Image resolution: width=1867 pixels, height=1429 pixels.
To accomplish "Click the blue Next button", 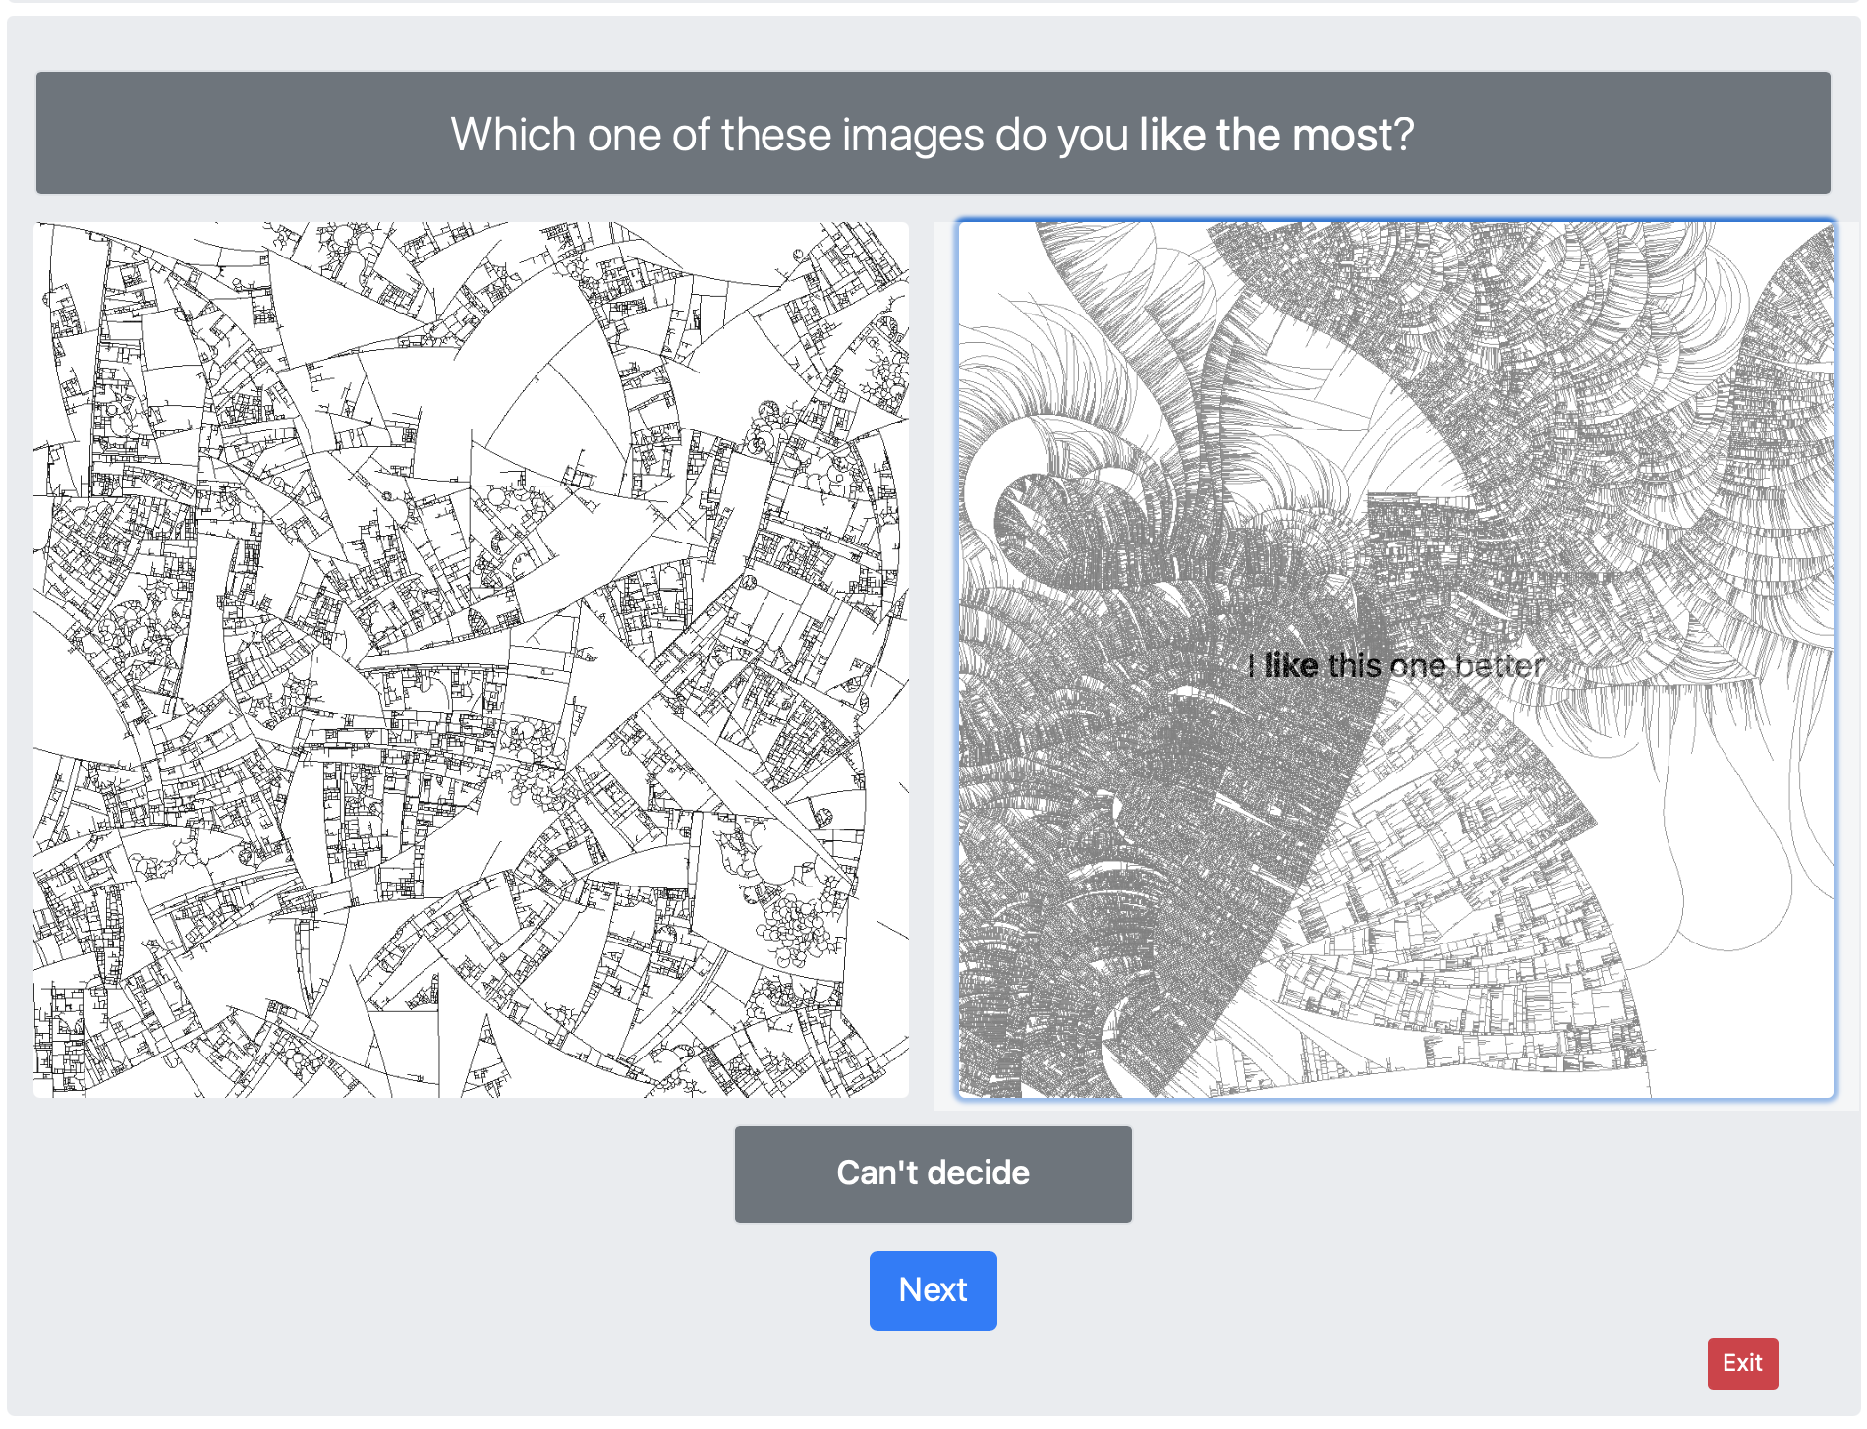I will (933, 1289).
